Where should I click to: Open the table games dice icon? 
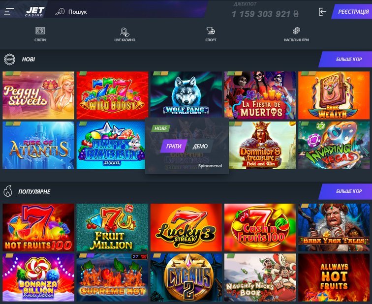(296, 31)
